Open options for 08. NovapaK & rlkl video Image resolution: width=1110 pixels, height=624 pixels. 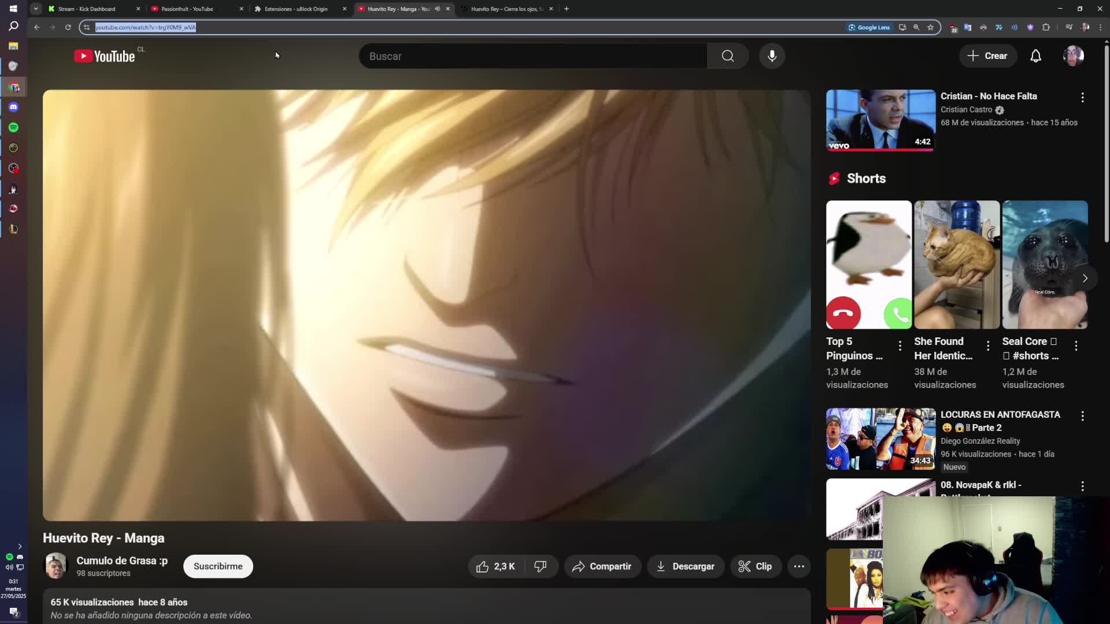[1082, 486]
